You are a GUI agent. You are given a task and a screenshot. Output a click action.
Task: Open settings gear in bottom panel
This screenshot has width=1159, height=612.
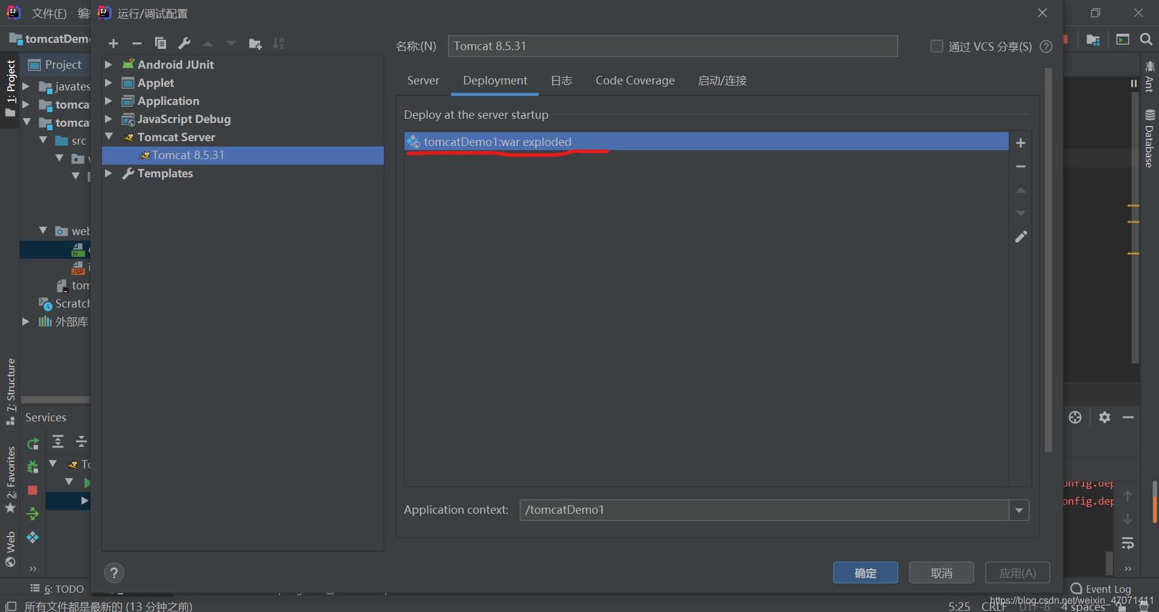1105,417
